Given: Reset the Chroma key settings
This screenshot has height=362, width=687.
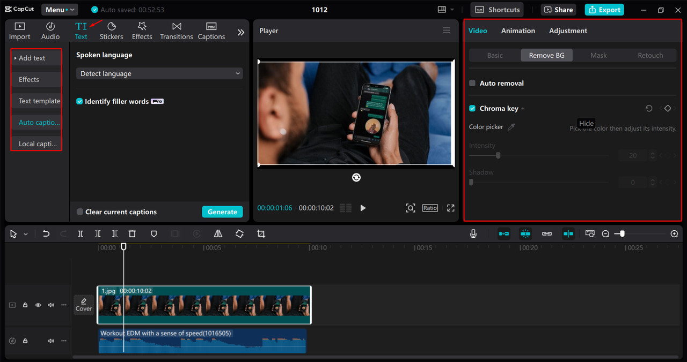Looking at the screenshot, I should pyautogui.click(x=649, y=108).
